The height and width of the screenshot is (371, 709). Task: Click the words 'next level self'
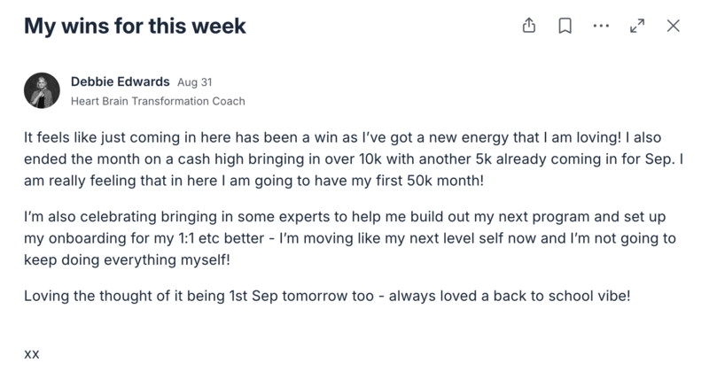click(473, 238)
